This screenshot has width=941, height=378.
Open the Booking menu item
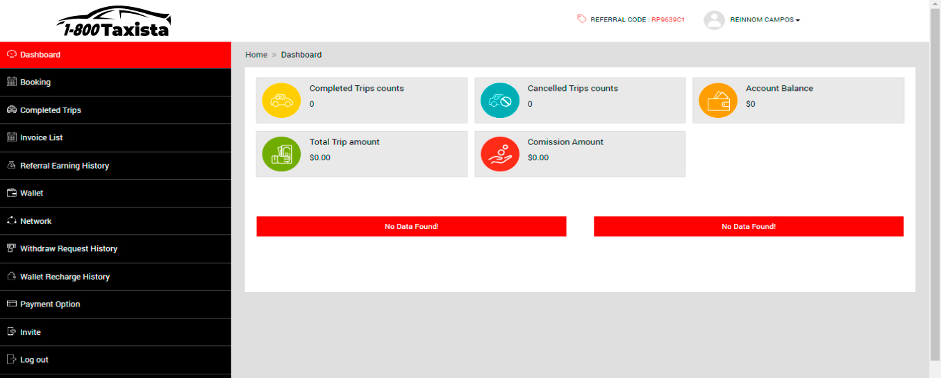click(115, 82)
